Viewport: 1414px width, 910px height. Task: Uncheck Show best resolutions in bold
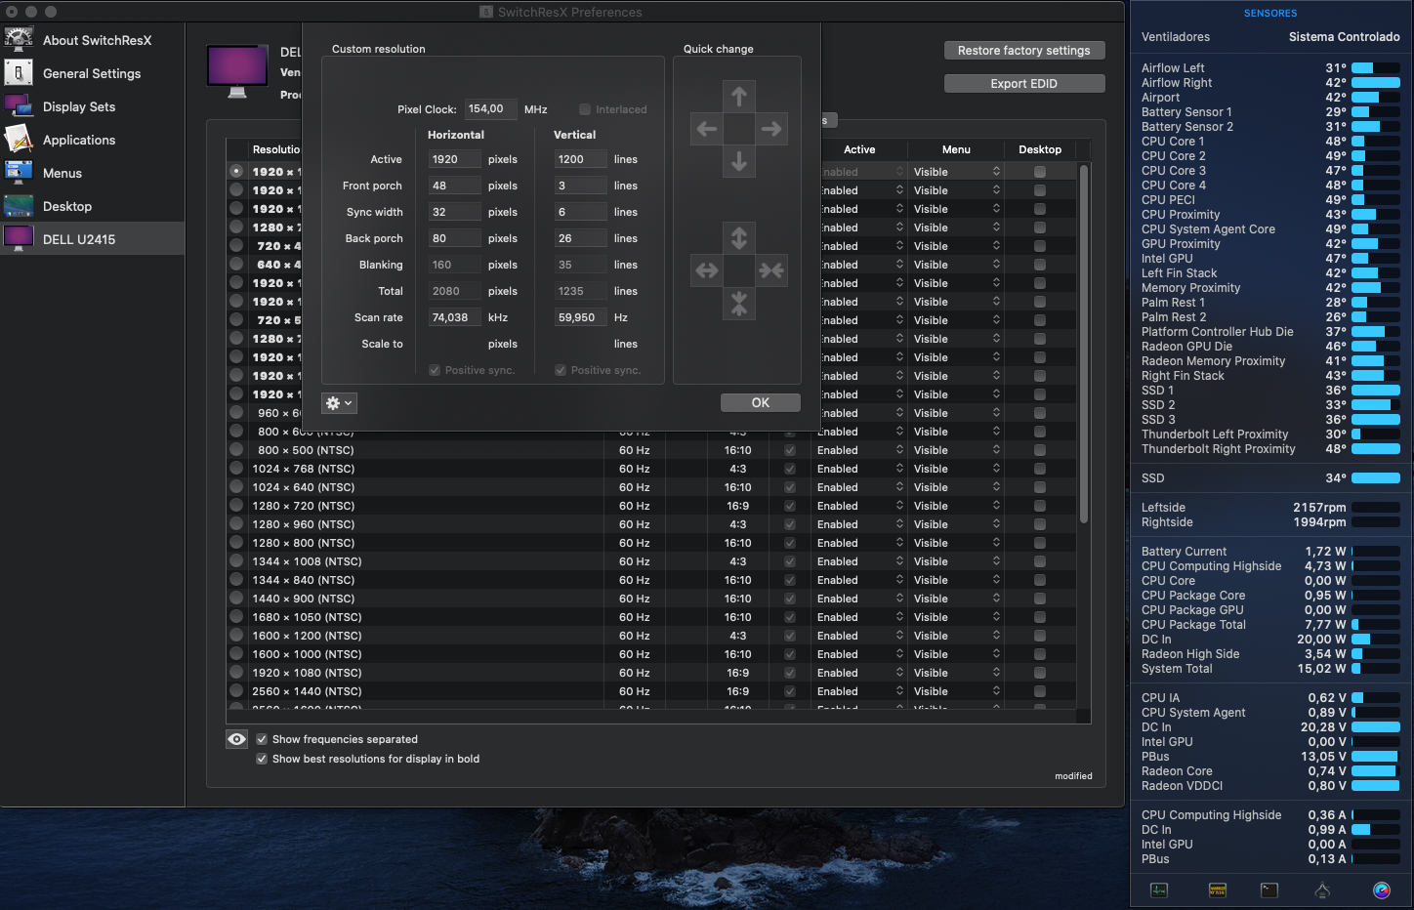coord(262,759)
